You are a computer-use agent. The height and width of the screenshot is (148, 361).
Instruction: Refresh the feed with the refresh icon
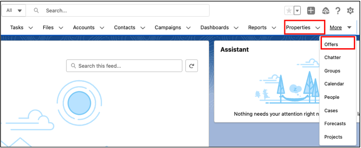(x=192, y=66)
